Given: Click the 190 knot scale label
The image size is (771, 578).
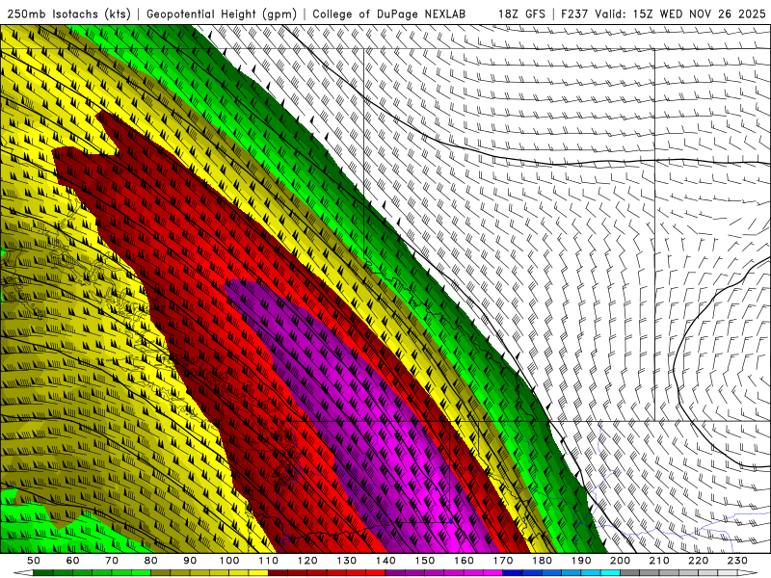Looking at the screenshot, I should pyautogui.click(x=581, y=561).
